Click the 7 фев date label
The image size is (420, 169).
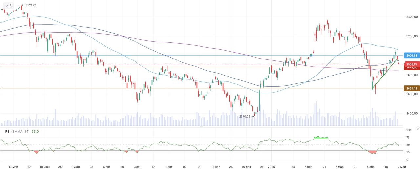pos(308,167)
